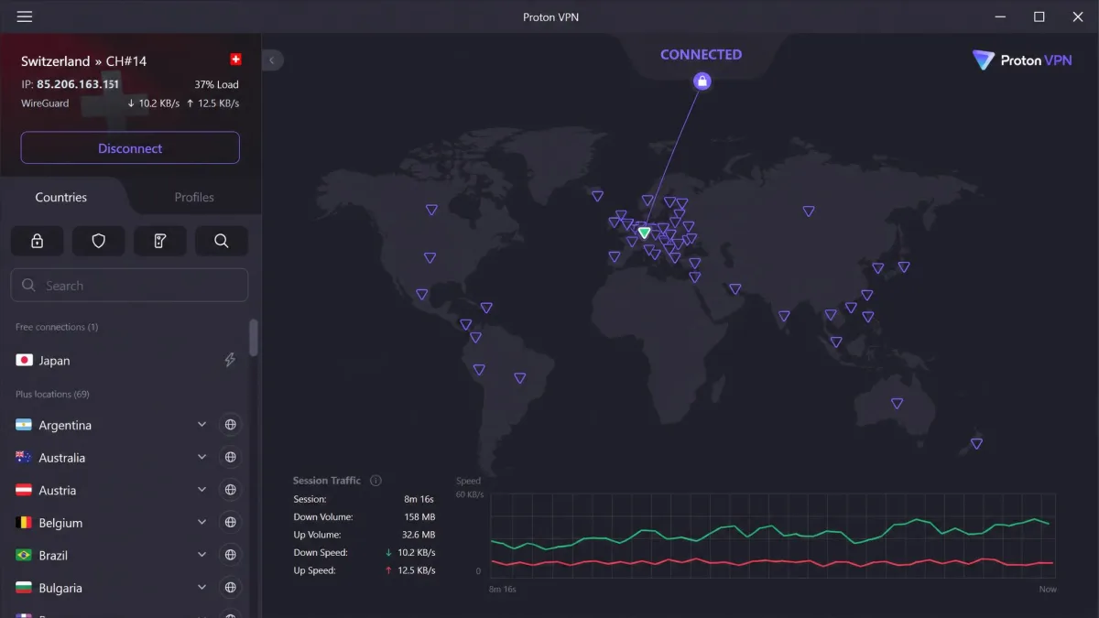This screenshot has width=1099, height=618.
Task: Click the Russia server marker on map
Action: point(809,211)
